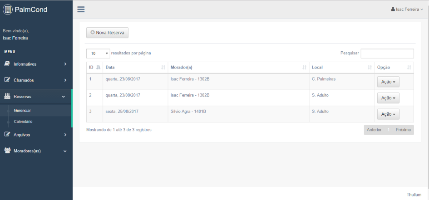Open the results per page dropdown
429x200 pixels.
pyautogui.click(x=98, y=53)
